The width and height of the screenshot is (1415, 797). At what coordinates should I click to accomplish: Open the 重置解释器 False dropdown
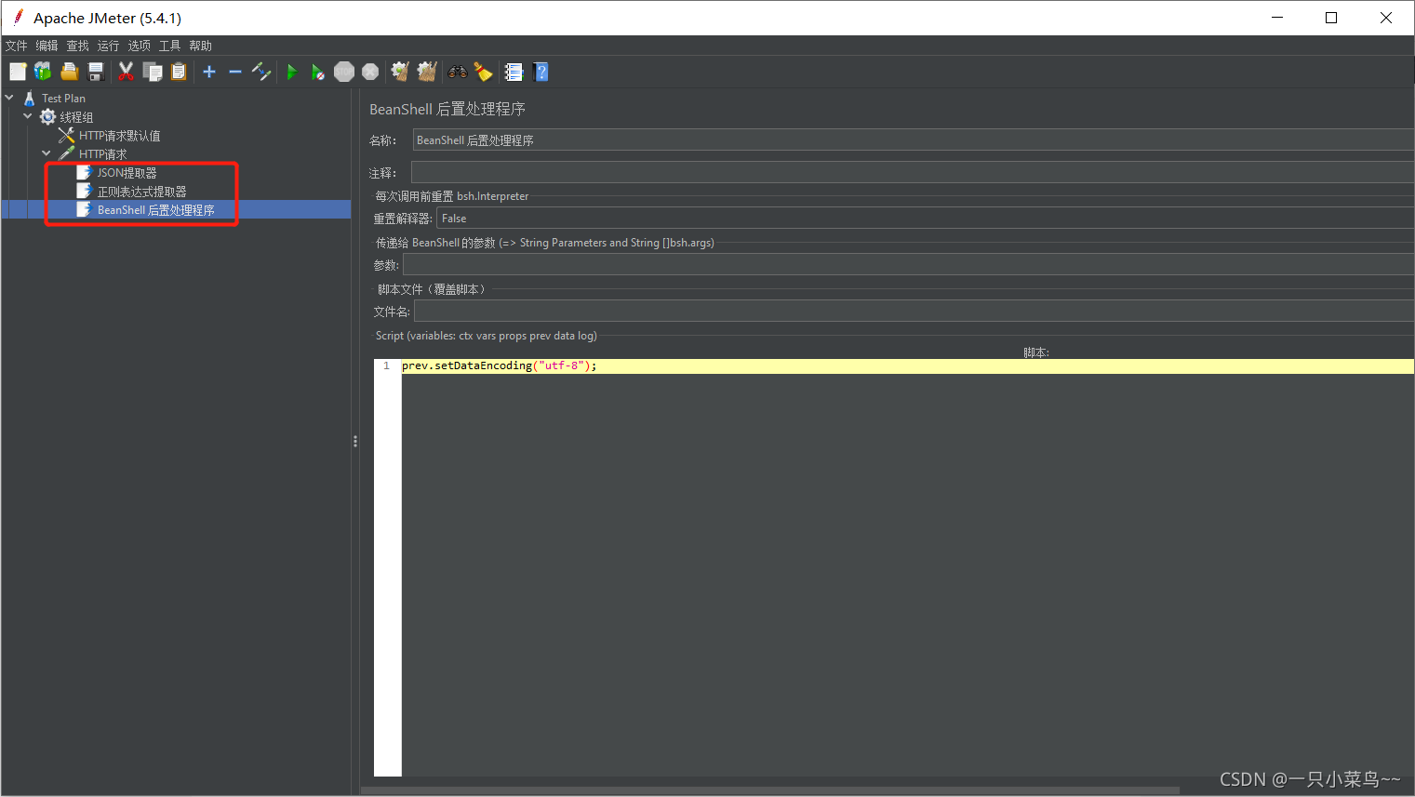pyautogui.click(x=925, y=219)
